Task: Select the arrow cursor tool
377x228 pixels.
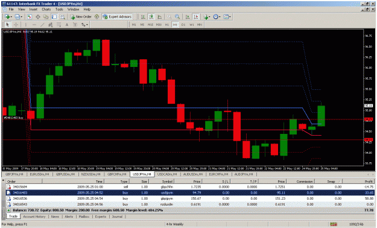Action: (7, 25)
